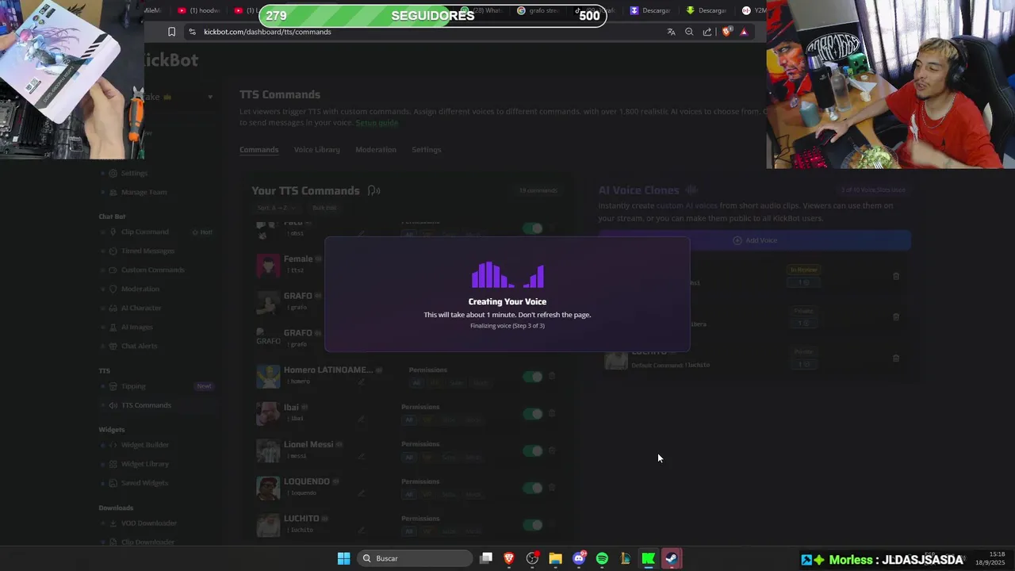Viewport: 1015px width, 571px height.
Task: Open Brave browser from the taskbar
Action: pyautogui.click(x=509, y=558)
